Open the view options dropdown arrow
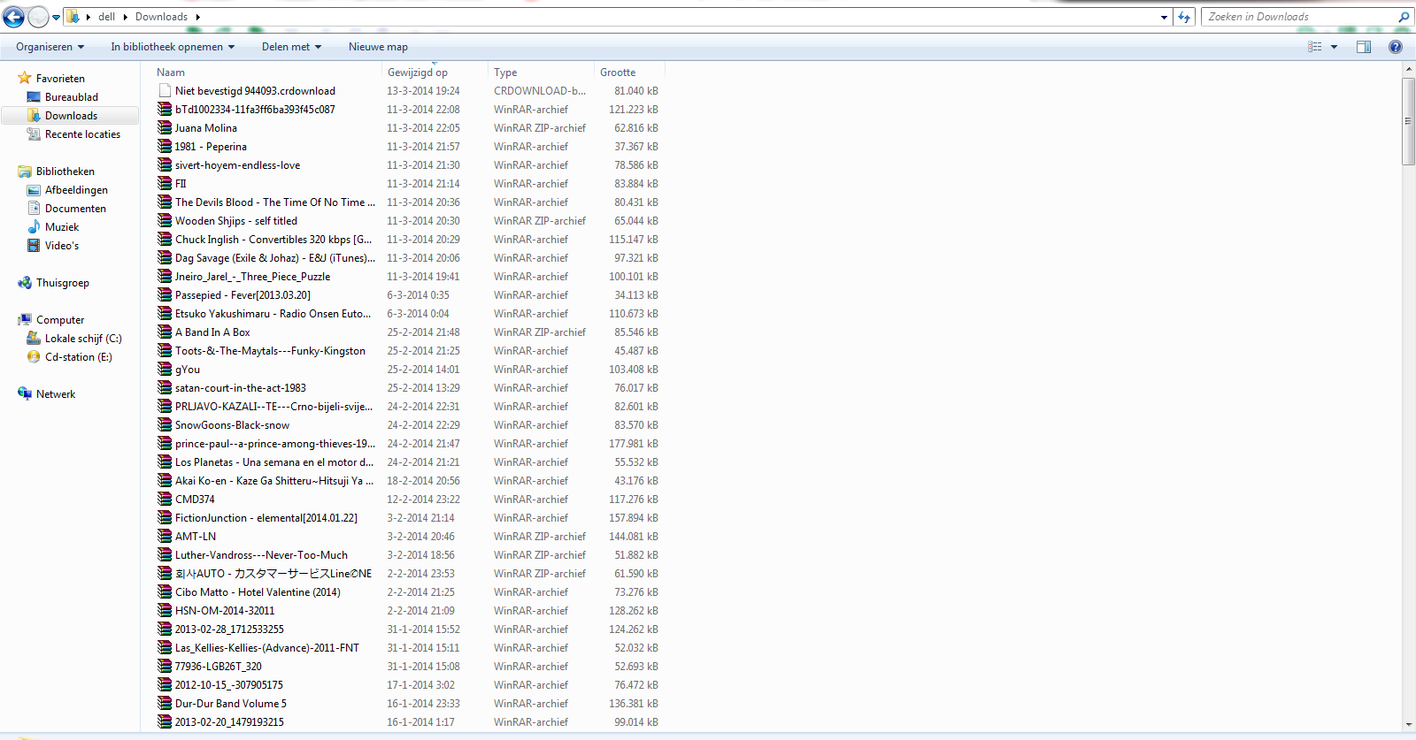 pos(1334,47)
